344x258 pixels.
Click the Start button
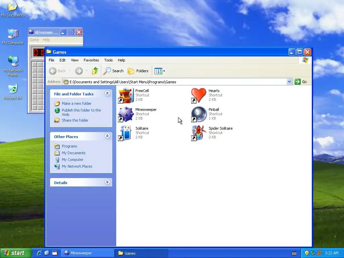tap(15, 253)
